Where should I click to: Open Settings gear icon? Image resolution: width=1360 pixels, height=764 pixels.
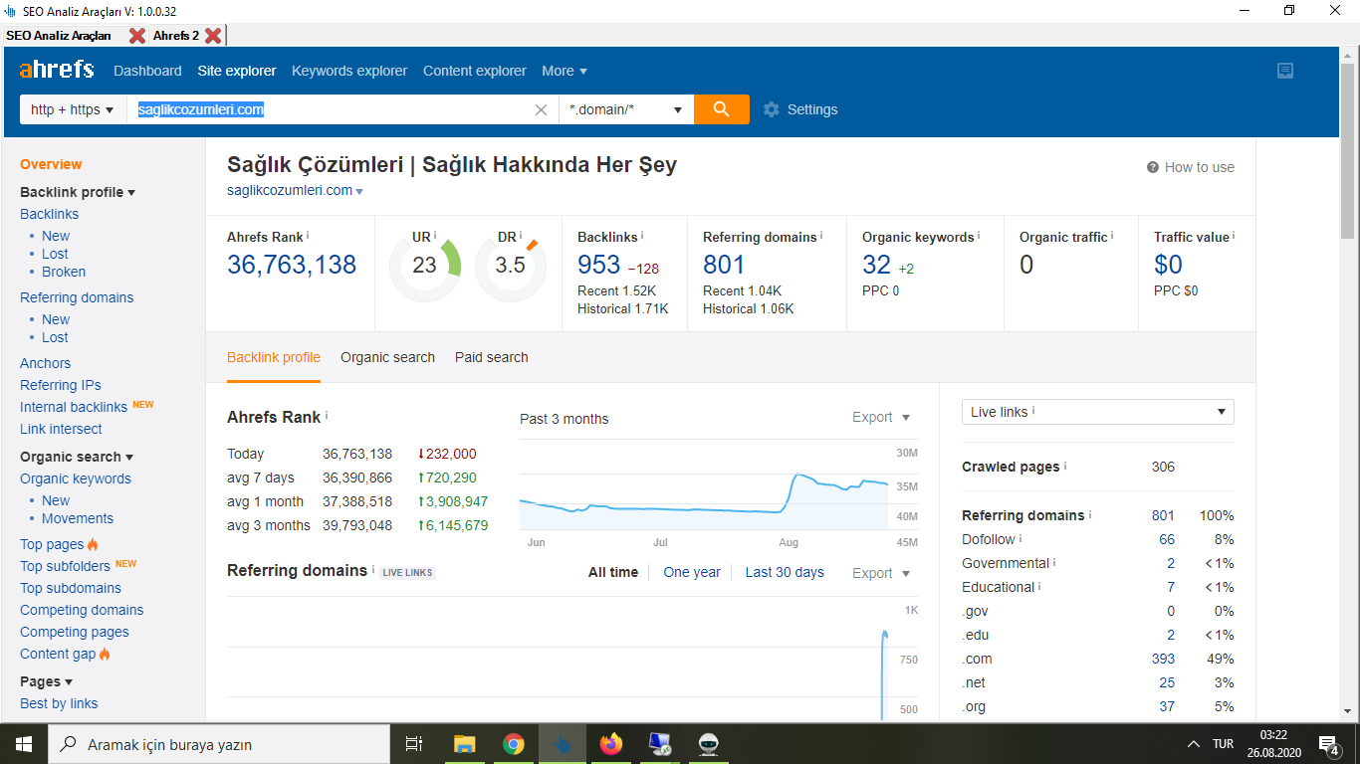click(772, 109)
